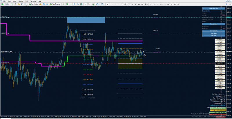Select the H4 timeframe button
The width and height of the screenshot is (232, 119).
pyautogui.click(x=168, y=4)
